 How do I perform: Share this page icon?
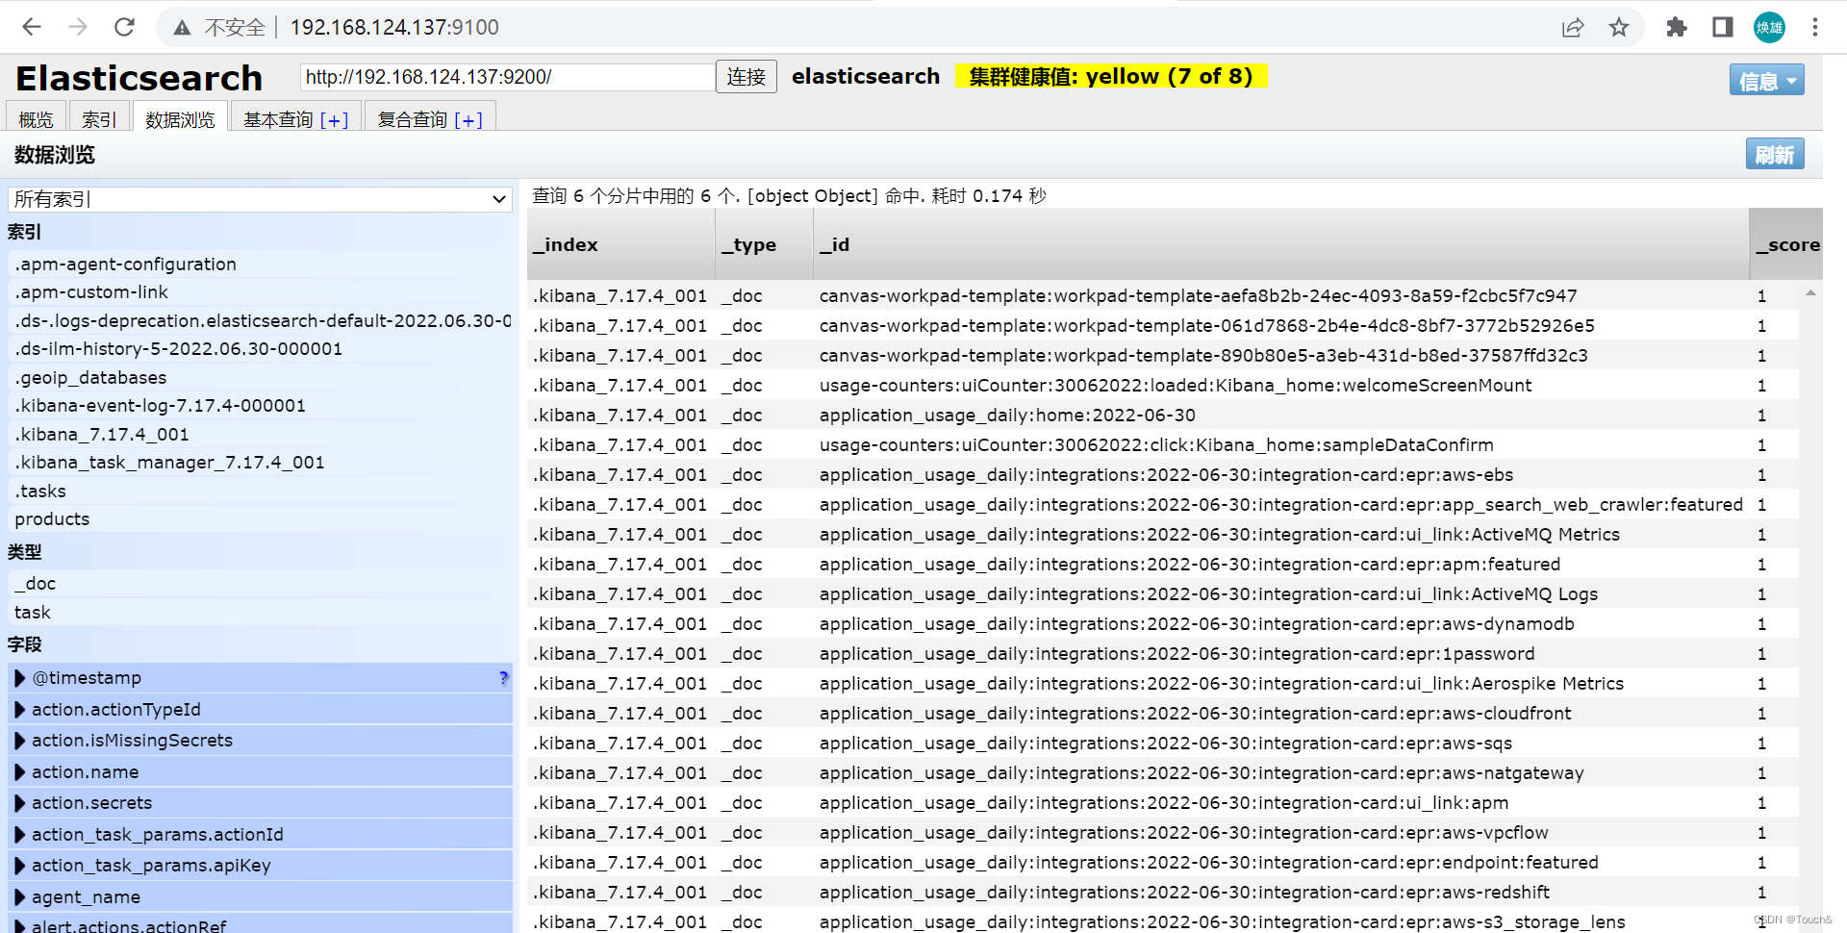(x=1573, y=27)
